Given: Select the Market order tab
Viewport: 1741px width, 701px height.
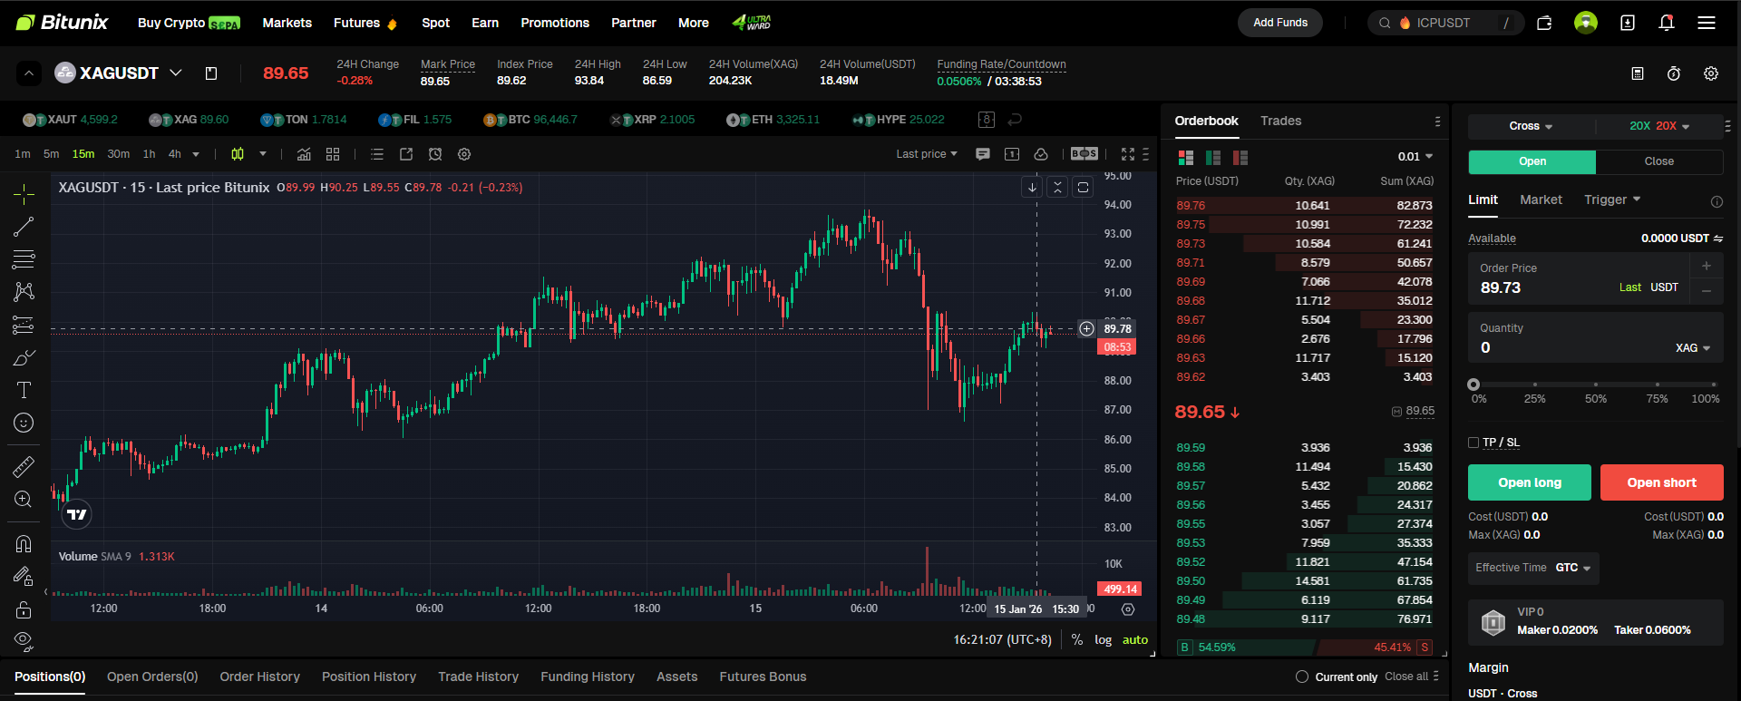Looking at the screenshot, I should point(1541,200).
